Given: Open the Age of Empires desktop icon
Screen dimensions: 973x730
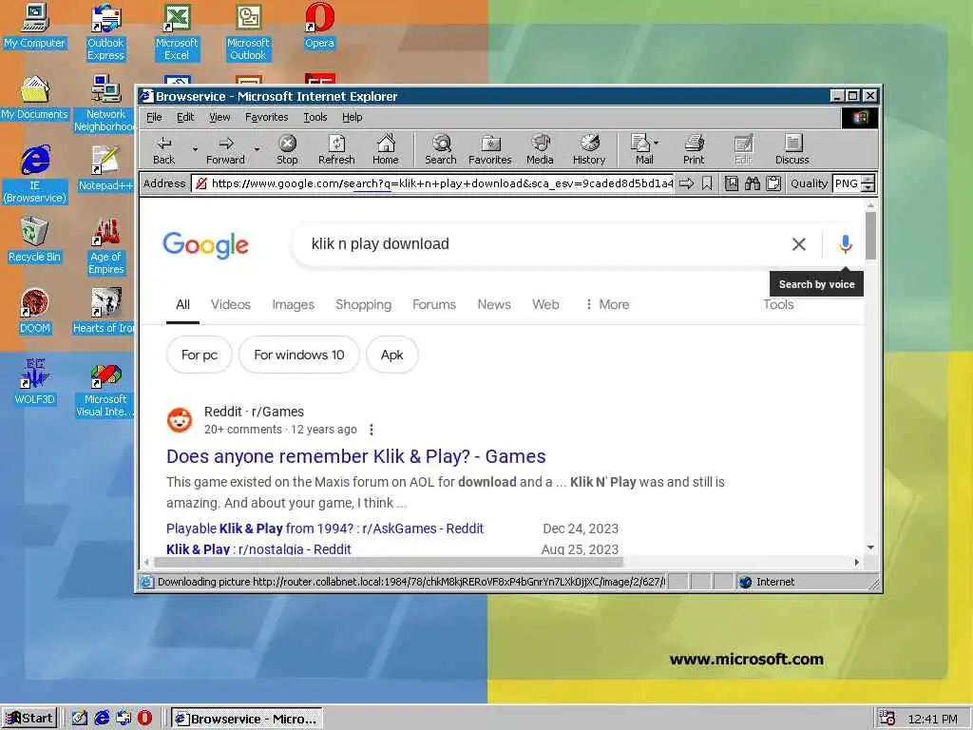Looking at the screenshot, I should (105, 246).
